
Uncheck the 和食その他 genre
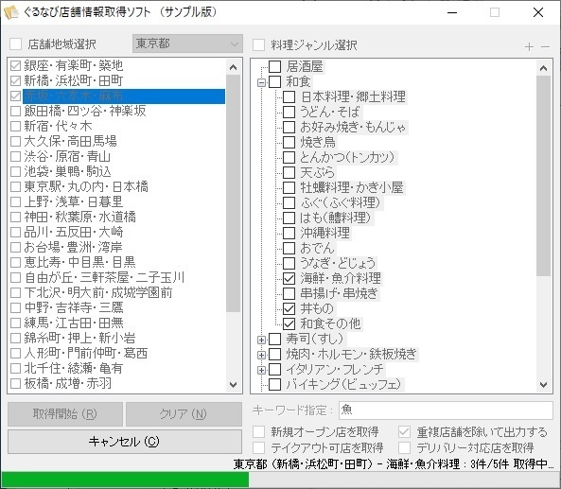[x=289, y=323]
